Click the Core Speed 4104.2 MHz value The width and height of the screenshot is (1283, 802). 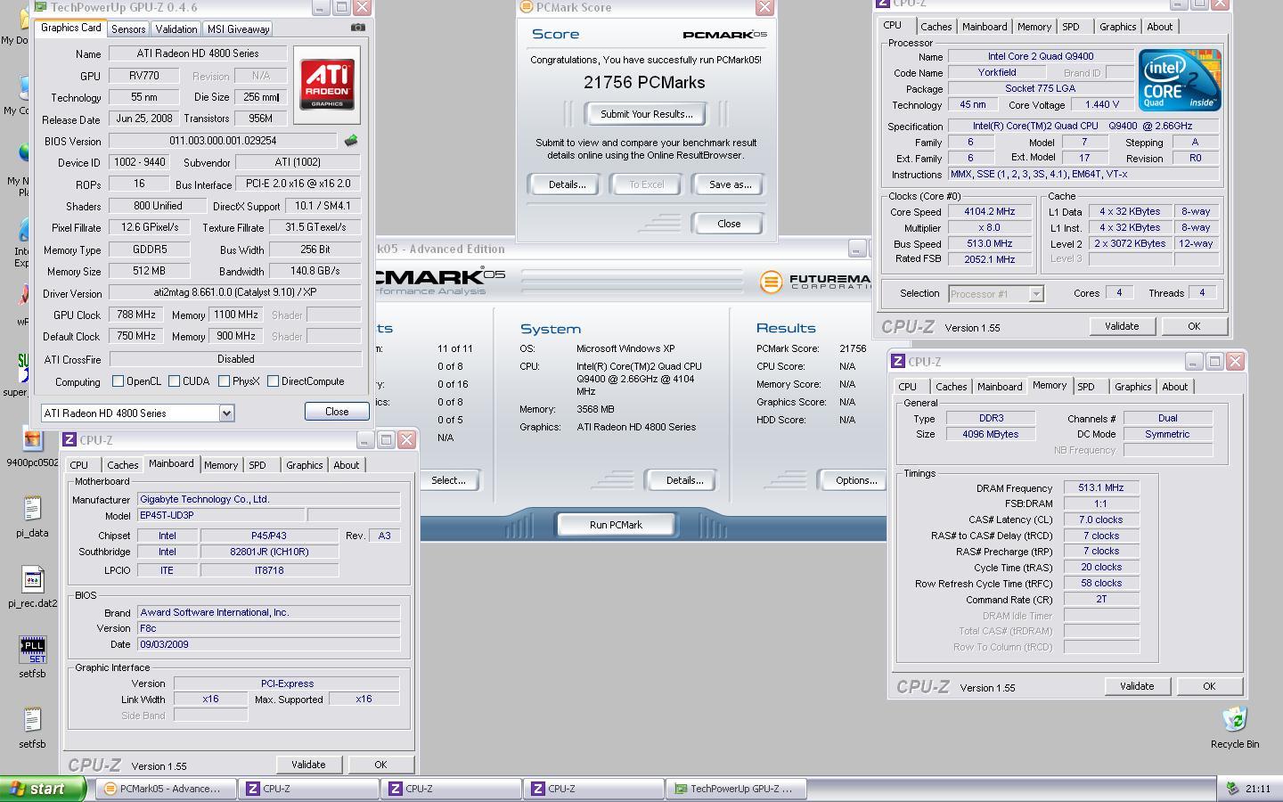coord(988,212)
